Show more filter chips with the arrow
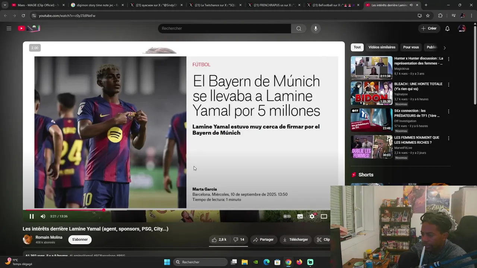This screenshot has height=268, width=477. point(444,48)
